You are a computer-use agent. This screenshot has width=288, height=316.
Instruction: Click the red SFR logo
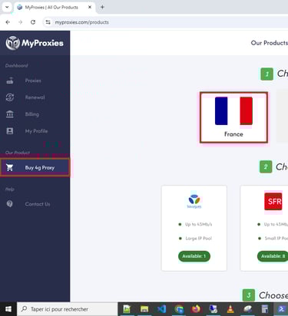click(x=273, y=202)
